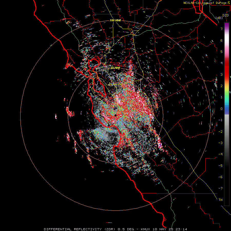Image resolution: width=231 pixels, height=231 pixels.
Task: Click the -5 value on the scale
Action: point(220,166)
